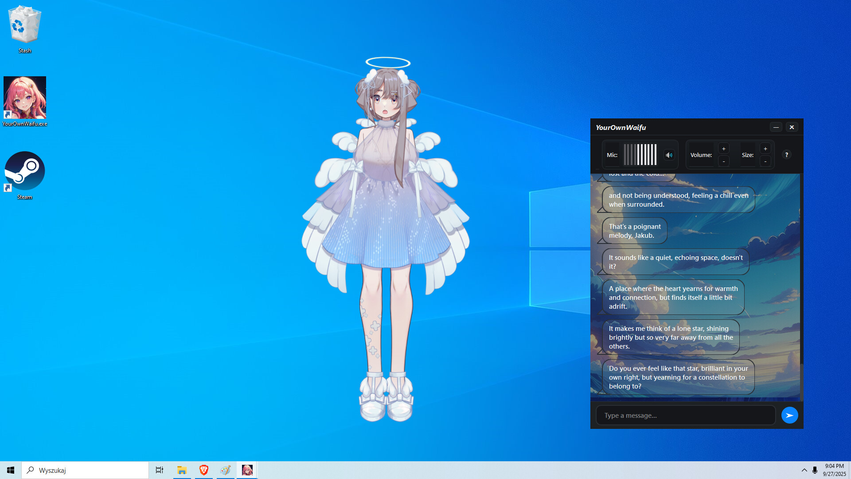Send the message with the arrow button

tap(789, 415)
